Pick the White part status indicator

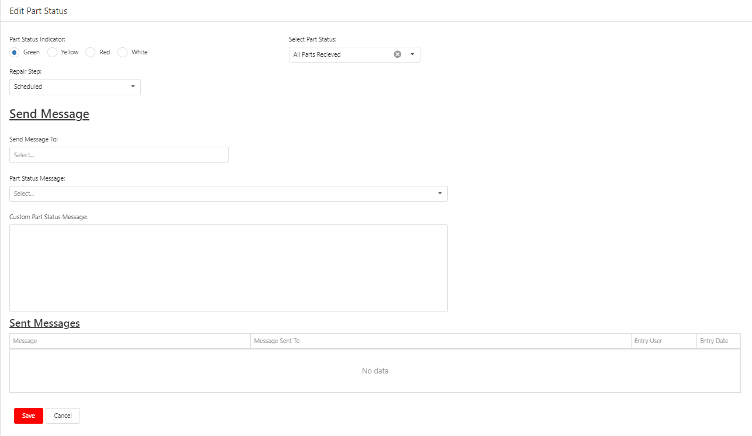click(123, 53)
